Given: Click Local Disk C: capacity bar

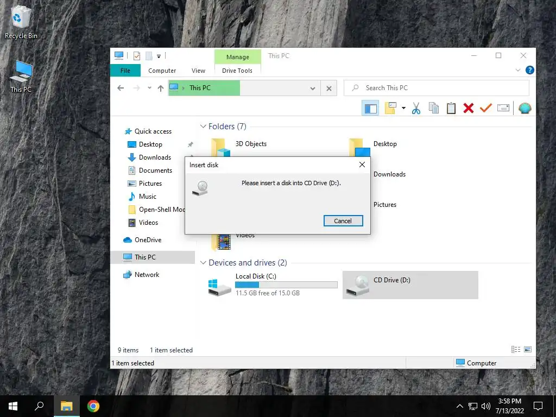Looking at the screenshot, I should (286, 285).
